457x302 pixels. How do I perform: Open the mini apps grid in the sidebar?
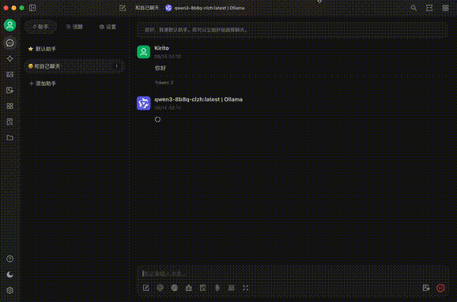click(9, 106)
